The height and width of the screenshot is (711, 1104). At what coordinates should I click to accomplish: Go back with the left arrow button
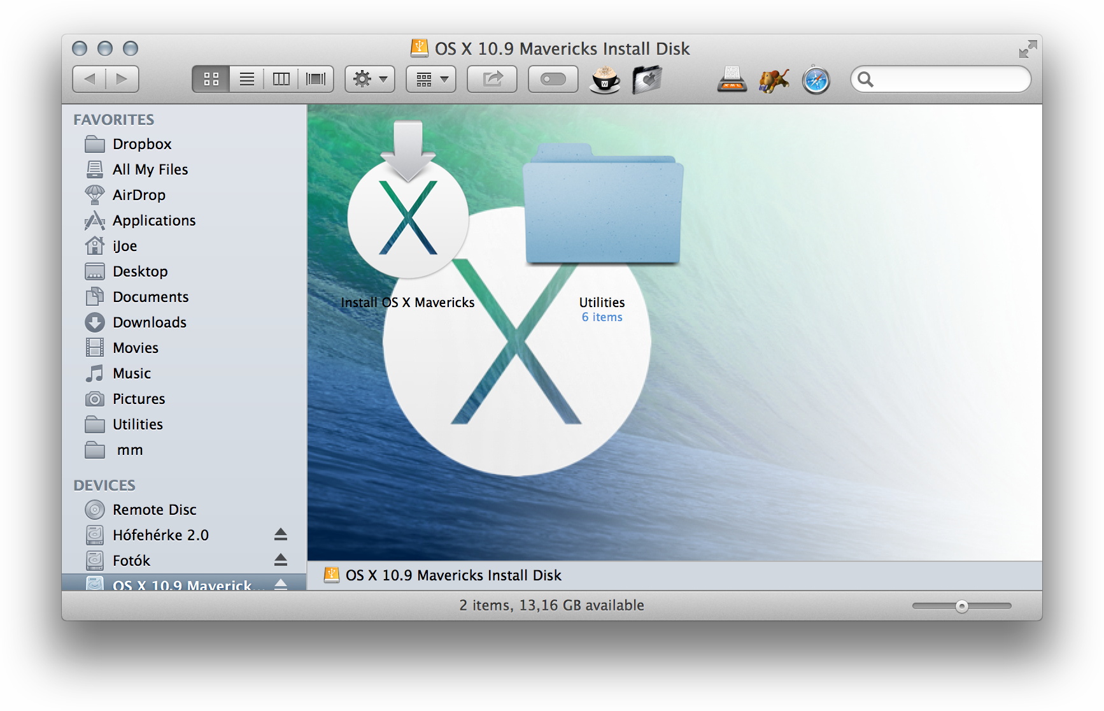(x=89, y=79)
